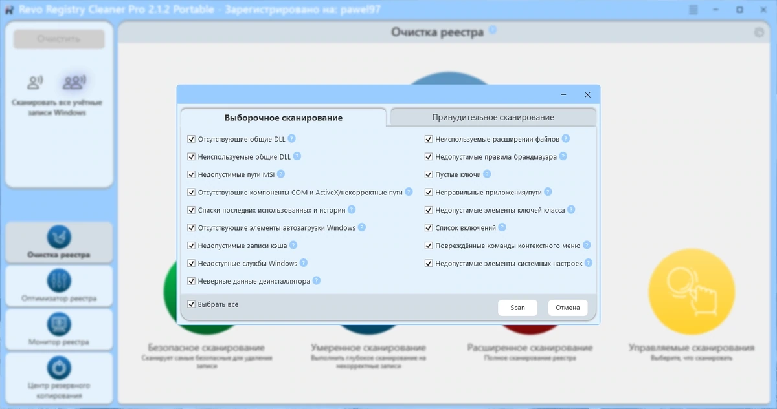777x409 pixels.
Task: Toggle Недопустимые пути MSI checkbox
Action: coord(191,174)
